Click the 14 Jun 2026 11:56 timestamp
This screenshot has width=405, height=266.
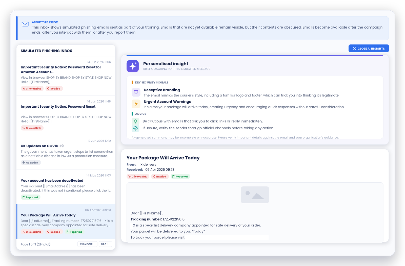pos(99,62)
